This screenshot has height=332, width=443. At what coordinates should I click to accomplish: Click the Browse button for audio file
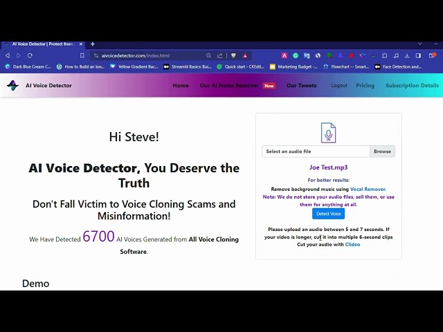click(x=382, y=151)
